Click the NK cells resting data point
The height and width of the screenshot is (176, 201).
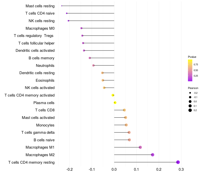click(x=68, y=21)
